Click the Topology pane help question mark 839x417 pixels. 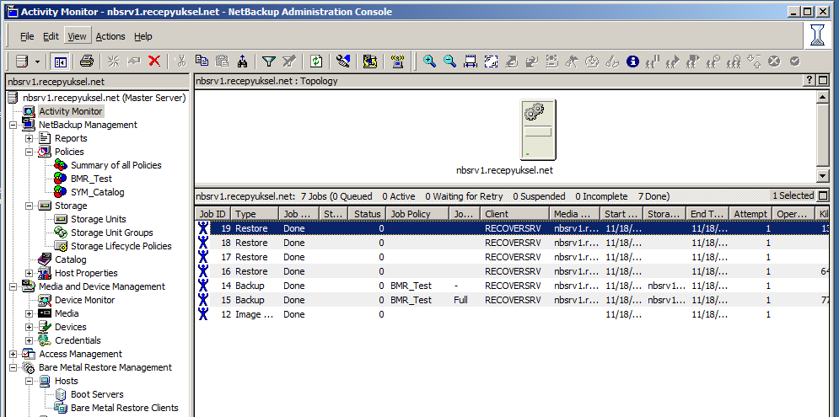(809, 81)
